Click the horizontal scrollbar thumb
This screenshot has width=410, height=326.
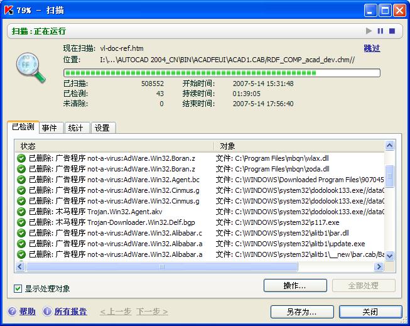pos(162,266)
